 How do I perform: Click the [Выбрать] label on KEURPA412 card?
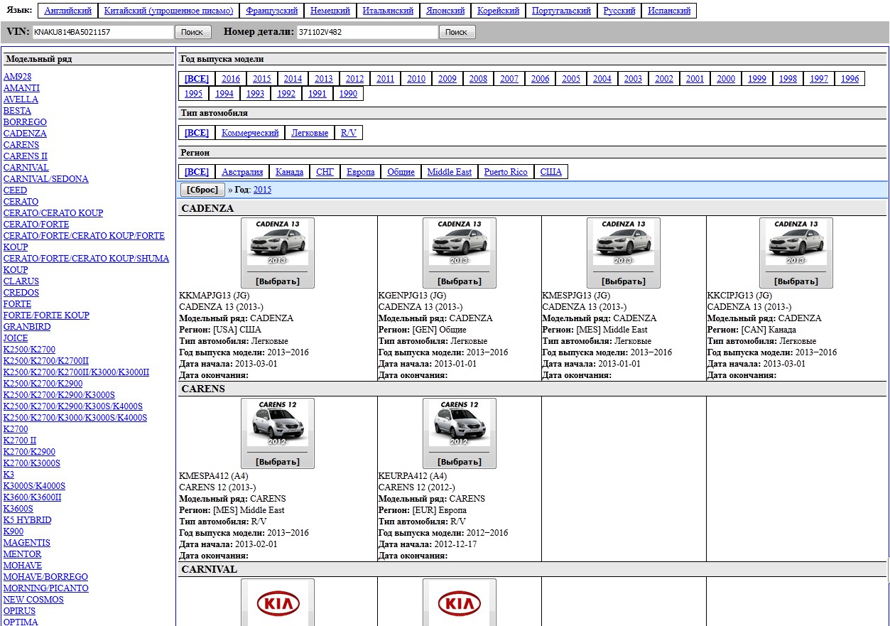(x=460, y=462)
